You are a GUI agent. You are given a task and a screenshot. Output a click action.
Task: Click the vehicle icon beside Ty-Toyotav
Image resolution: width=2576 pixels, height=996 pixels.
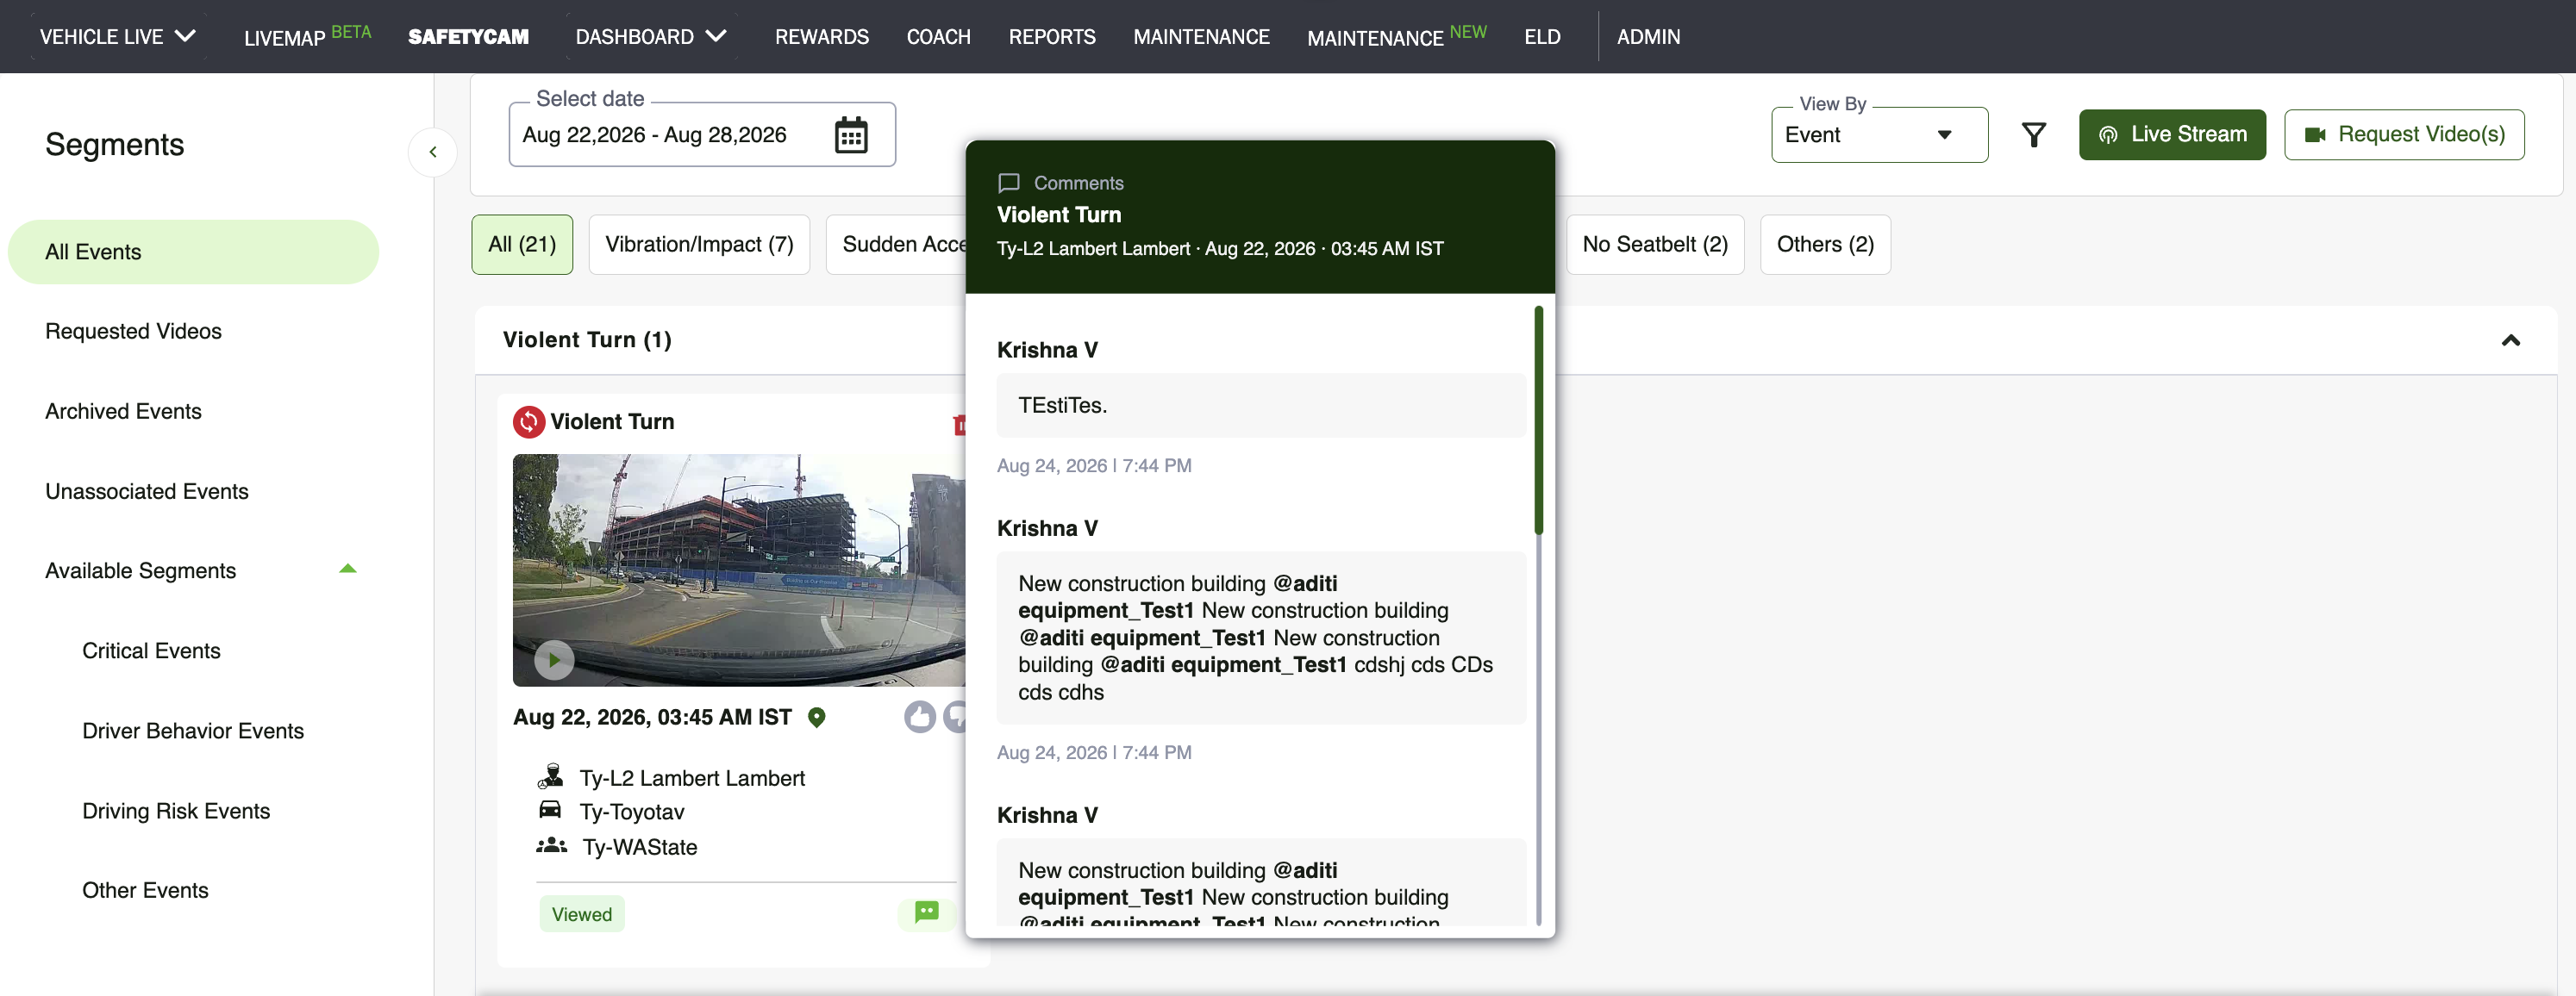point(550,809)
